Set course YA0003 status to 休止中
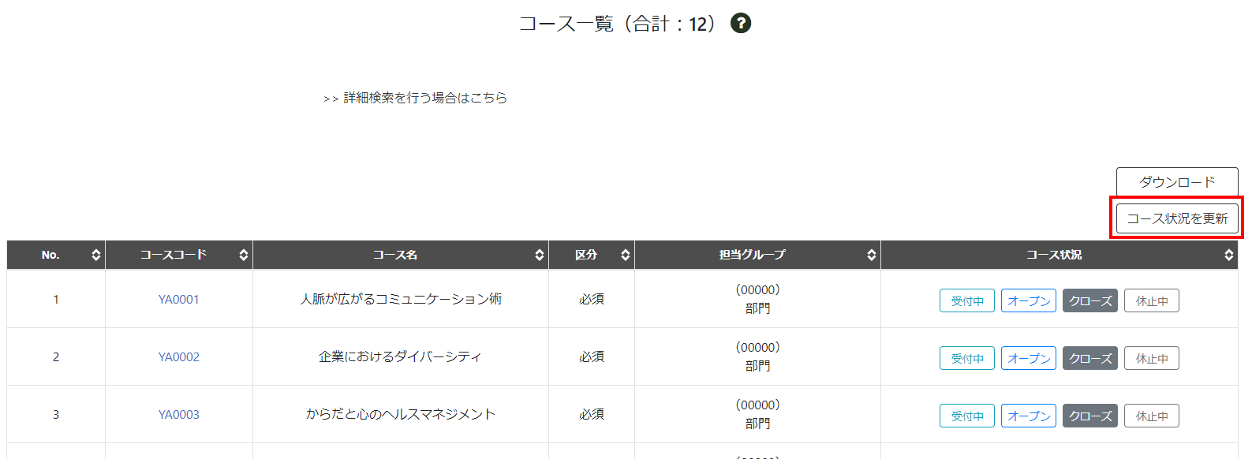This screenshot has width=1252, height=459. [x=1151, y=416]
